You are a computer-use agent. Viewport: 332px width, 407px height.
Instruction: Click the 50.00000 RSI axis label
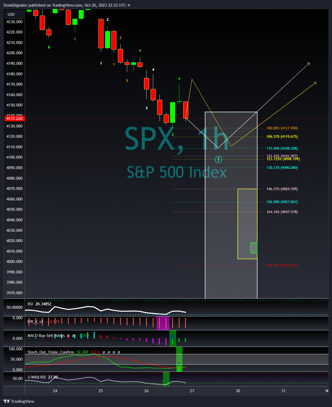click(14, 307)
